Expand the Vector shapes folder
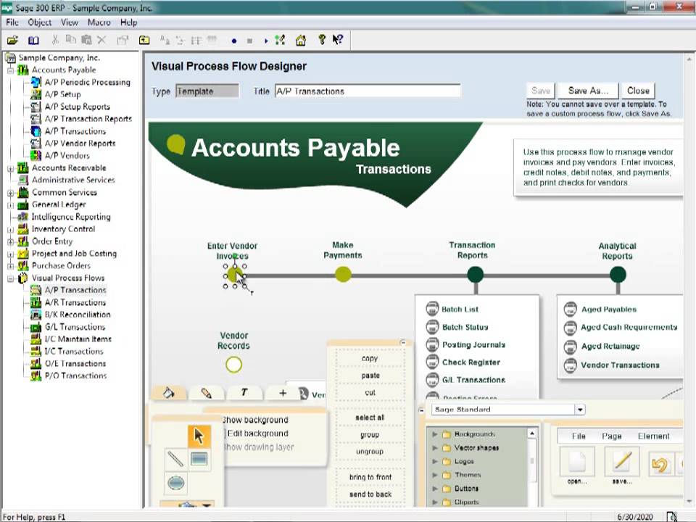The width and height of the screenshot is (696, 522). tap(434, 448)
